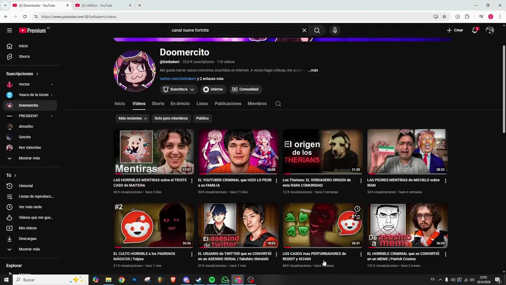The width and height of the screenshot is (506, 285).
Task: Click the Unirme membership button
Action: 213,89
